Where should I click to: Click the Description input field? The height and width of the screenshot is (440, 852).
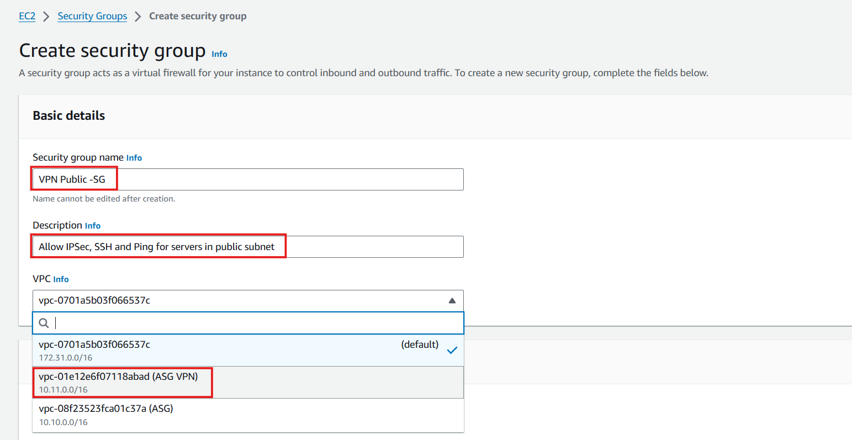pyautogui.click(x=248, y=247)
